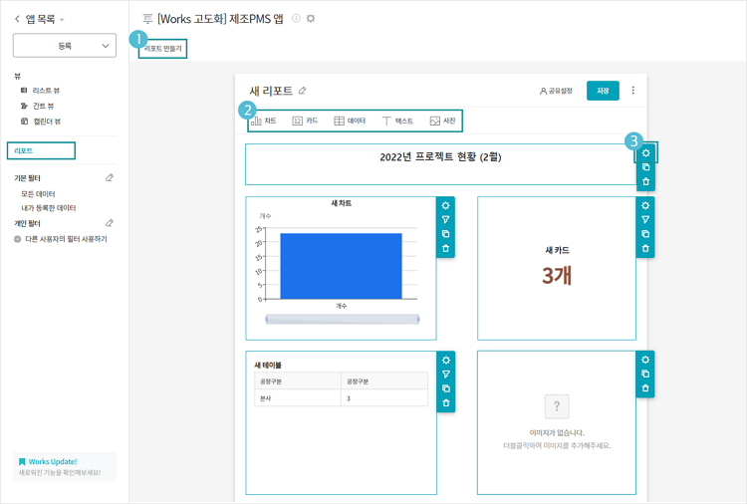Open the 등록 dropdown
This screenshot has width=747, height=504.
click(64, 46)
